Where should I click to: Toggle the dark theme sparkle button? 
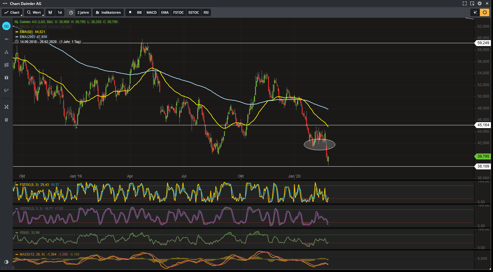[x=475, y=12]
